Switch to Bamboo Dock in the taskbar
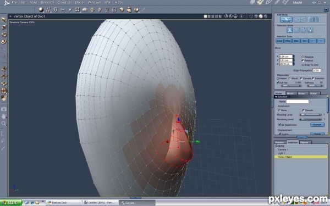 coord(64,203)
